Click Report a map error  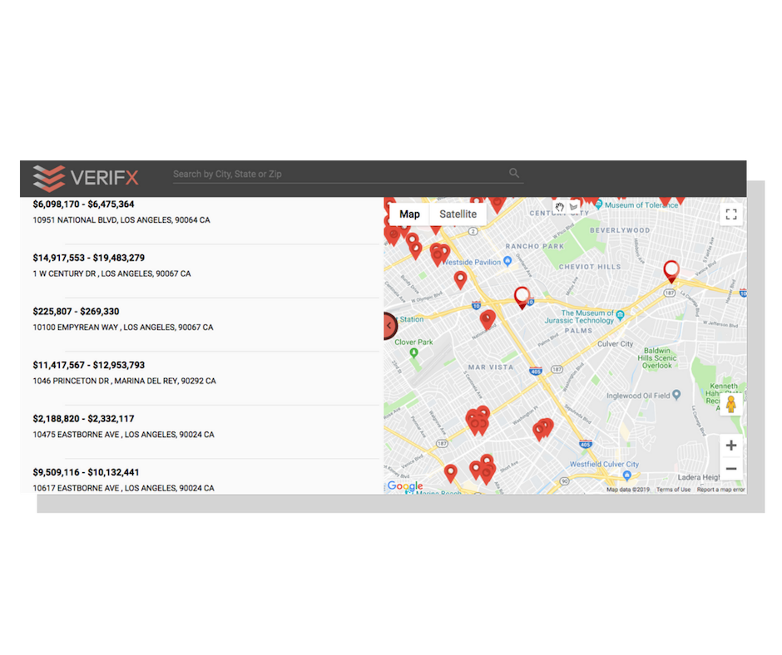coord(719,490)
